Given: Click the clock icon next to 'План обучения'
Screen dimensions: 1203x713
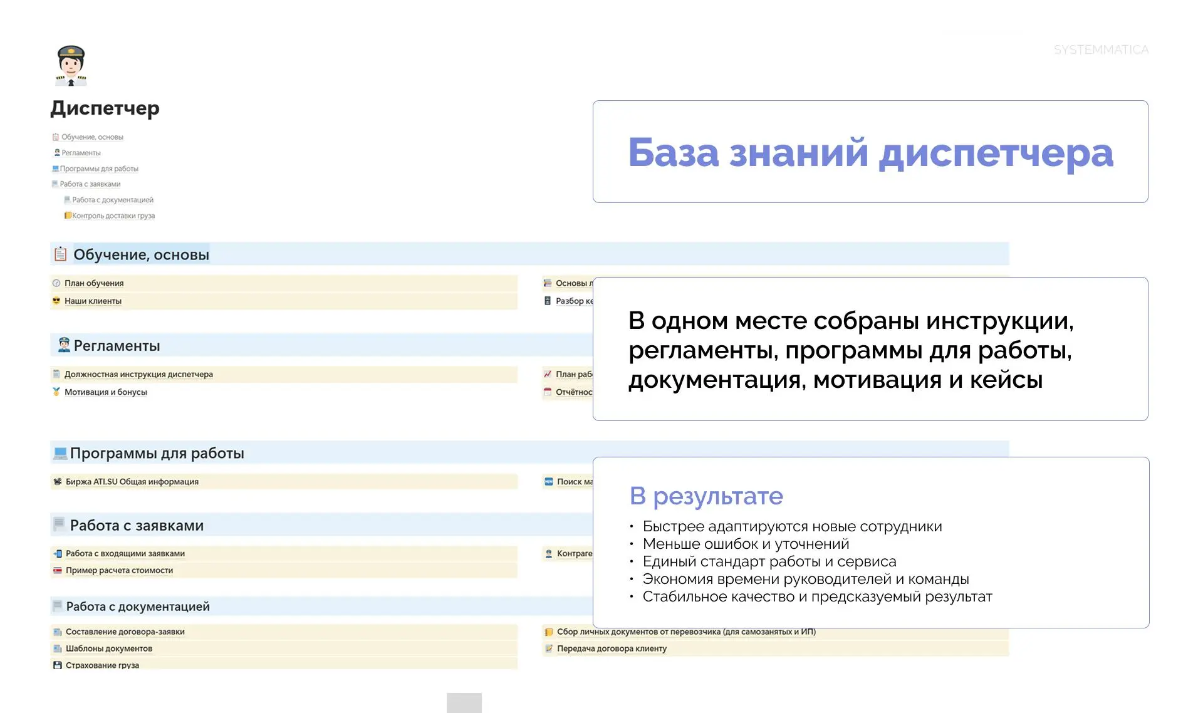Looking at the screenshot, I should click(x=56, y=283).
